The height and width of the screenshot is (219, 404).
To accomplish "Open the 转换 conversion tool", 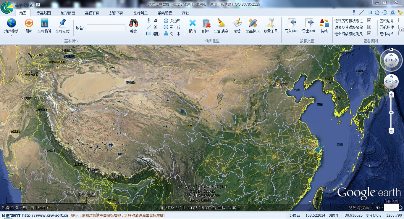I will pyautogui.click(x=324, y=23).
